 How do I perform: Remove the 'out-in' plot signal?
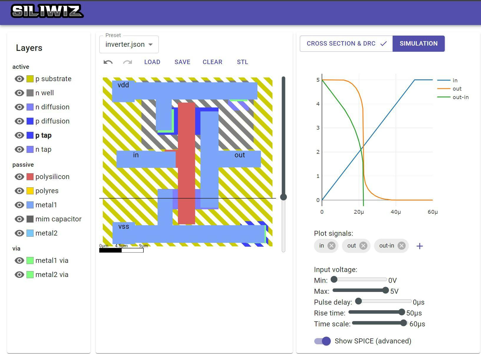pyautogui.click(x=401, y=246)
